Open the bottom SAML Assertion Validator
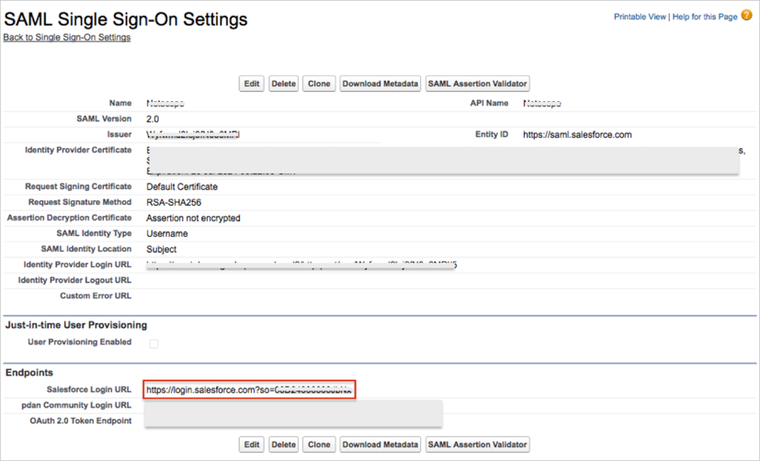 click(x=477, y=444)
